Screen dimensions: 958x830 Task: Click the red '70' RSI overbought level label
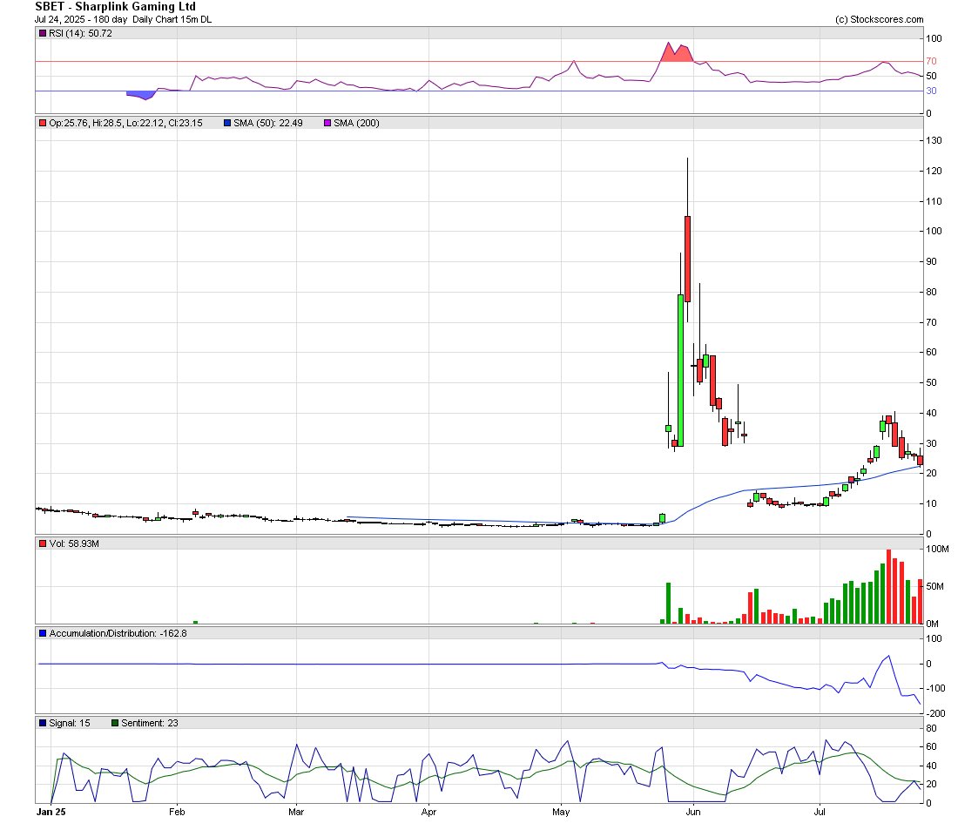931,61
